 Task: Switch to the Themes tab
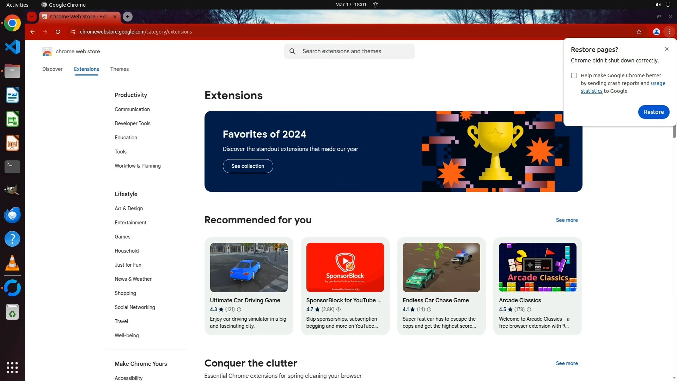[x=119, y=69]
